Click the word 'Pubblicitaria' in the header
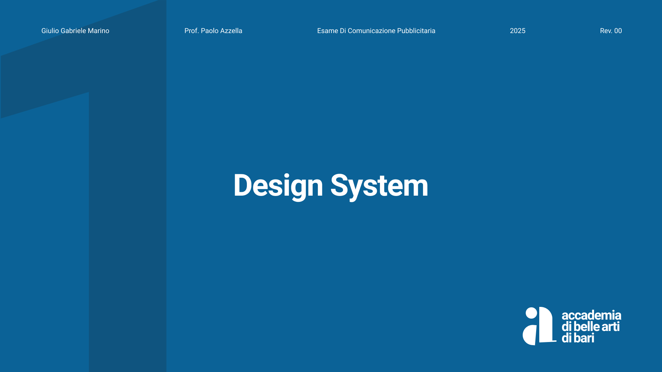662x372 pixels. pyautogui.click(x=416, y=31)
